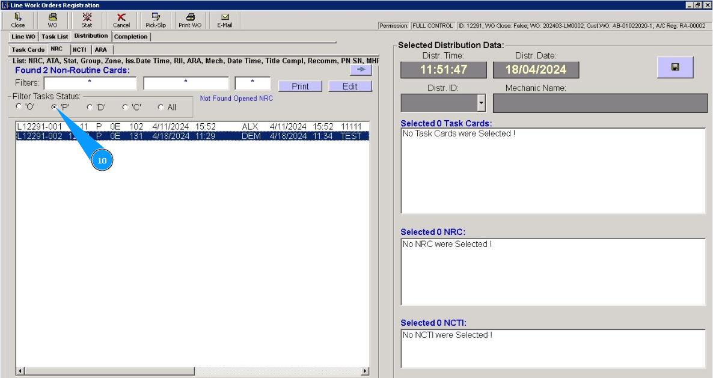This screenshot has height=378, width=713.
Task: Click the Selected Task Cards list box
Action: [x=553, y=171]
